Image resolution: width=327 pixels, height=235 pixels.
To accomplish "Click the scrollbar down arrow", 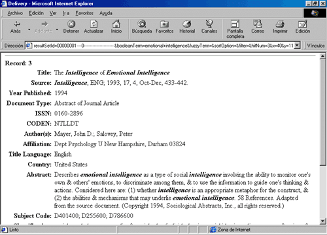I will [322, 221].
